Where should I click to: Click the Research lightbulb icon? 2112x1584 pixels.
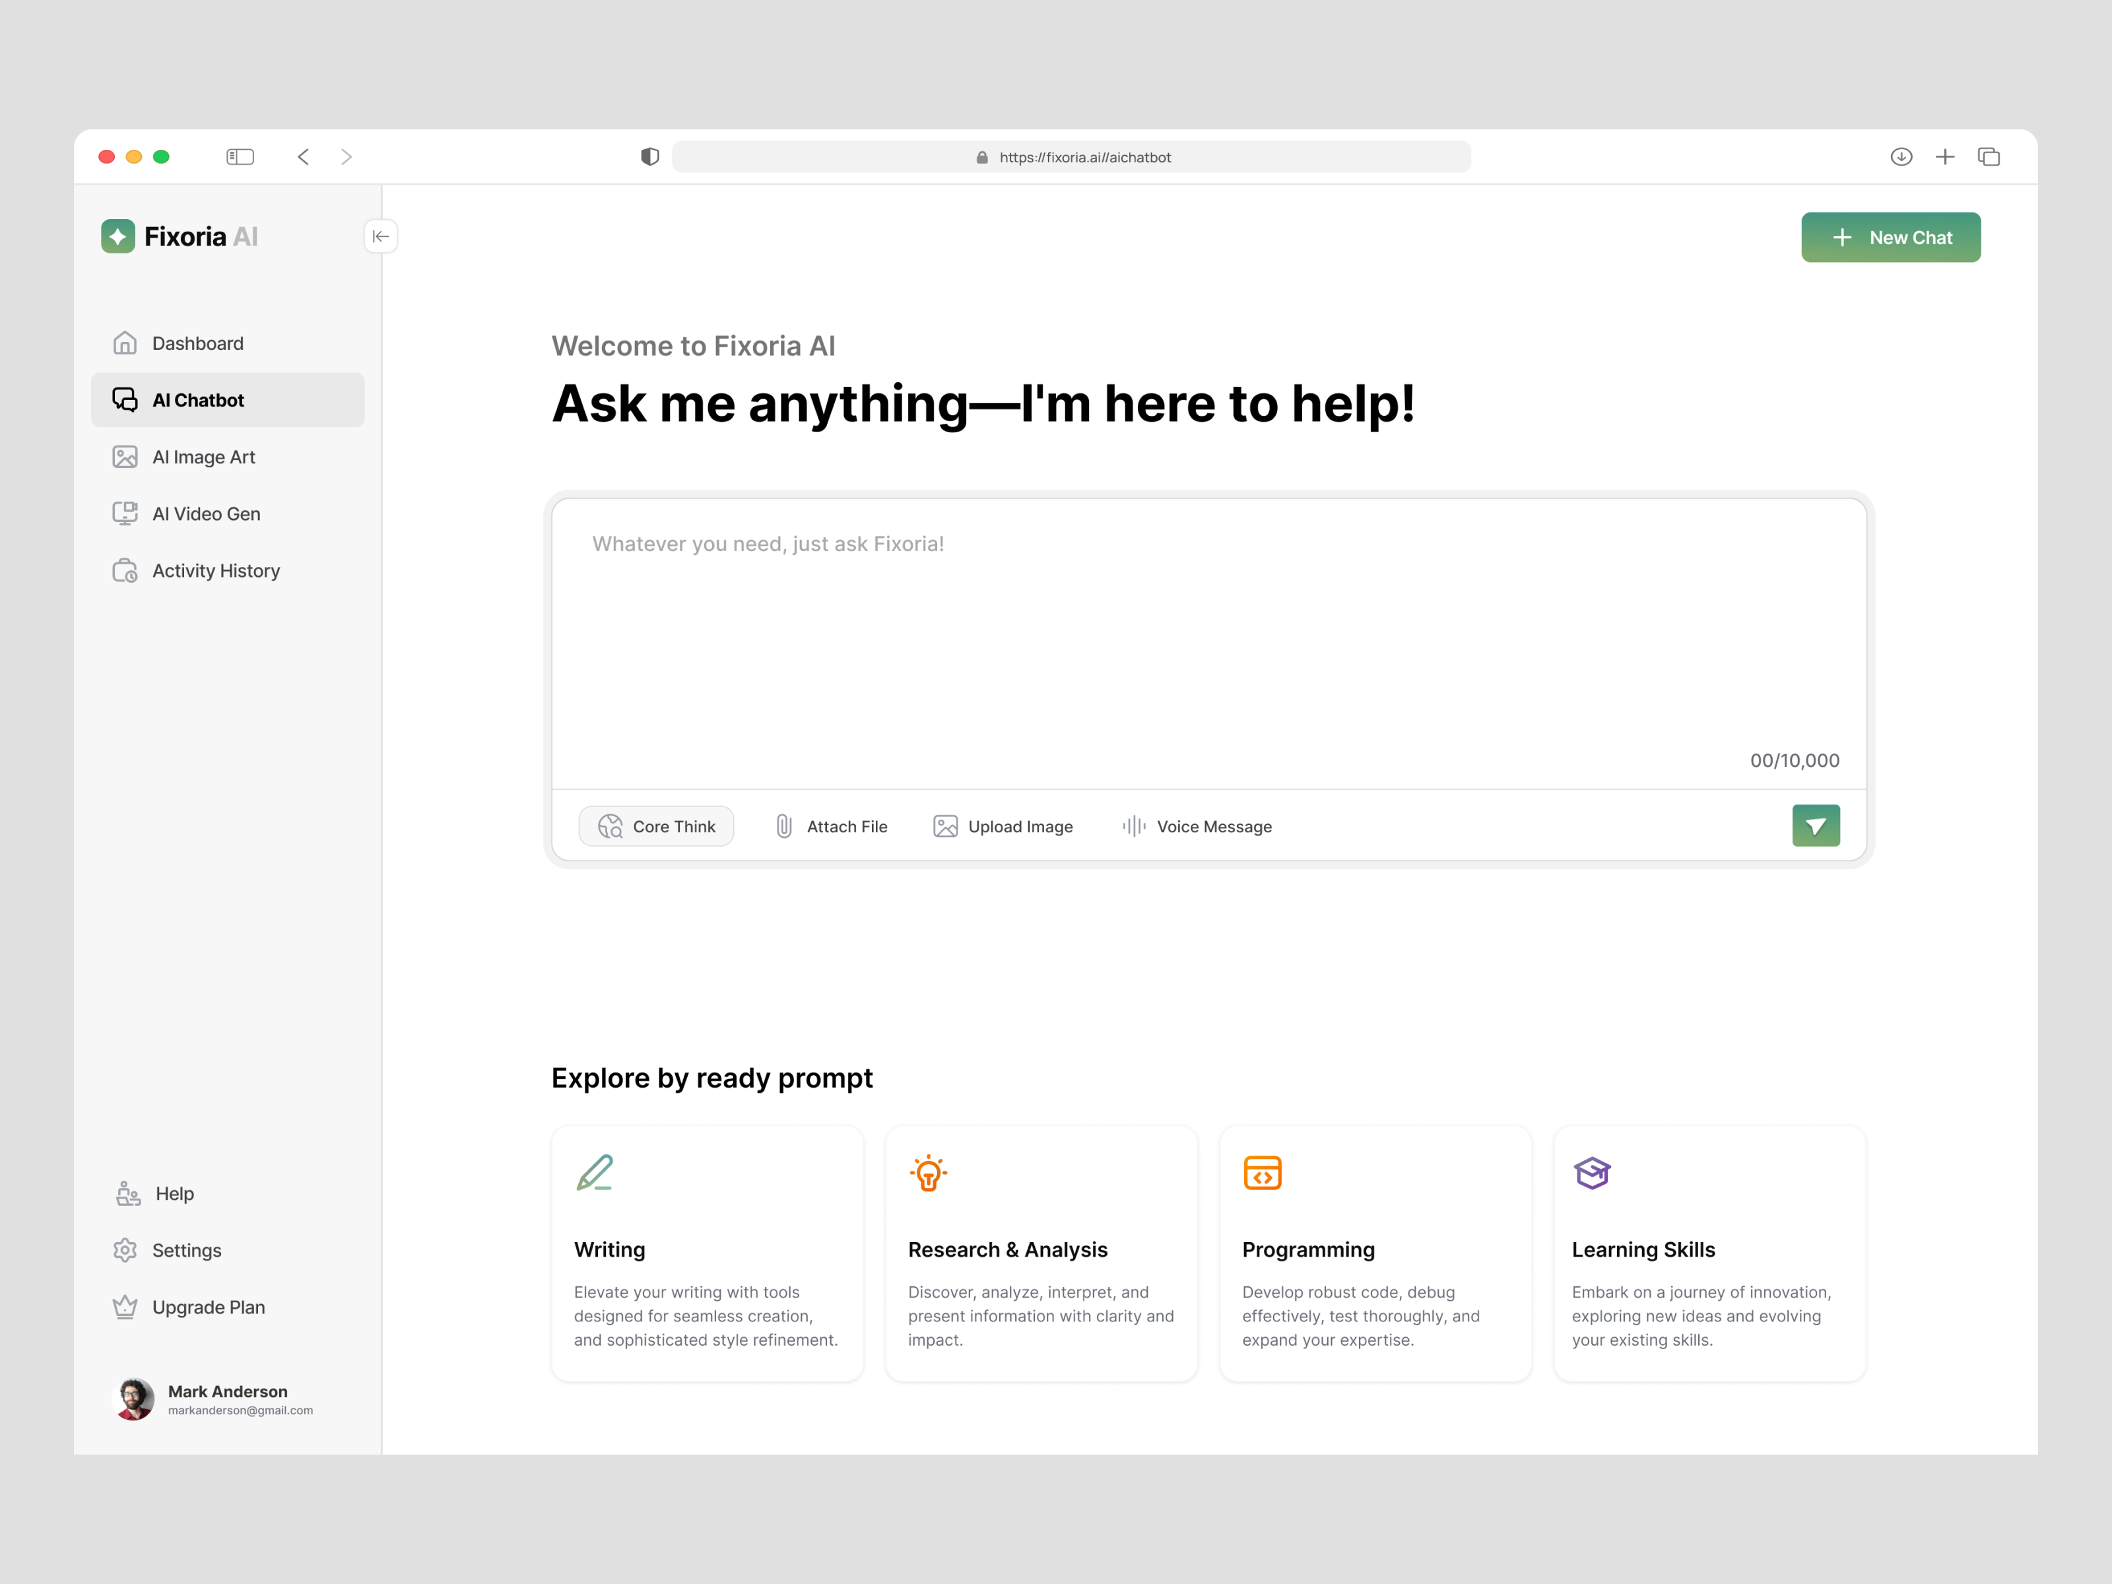click(x=929, y=1173)
